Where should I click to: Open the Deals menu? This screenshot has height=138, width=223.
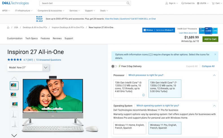click(x=104, y=11)
